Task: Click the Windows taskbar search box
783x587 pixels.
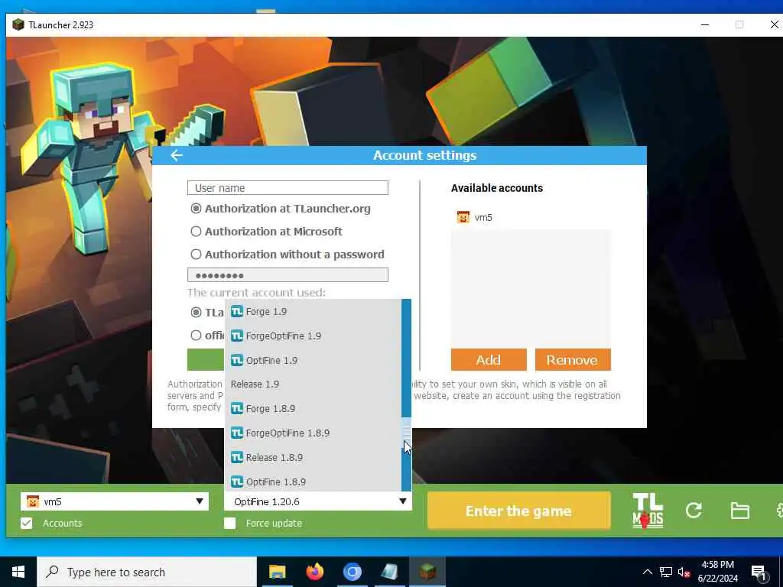Action: [147, 572]
